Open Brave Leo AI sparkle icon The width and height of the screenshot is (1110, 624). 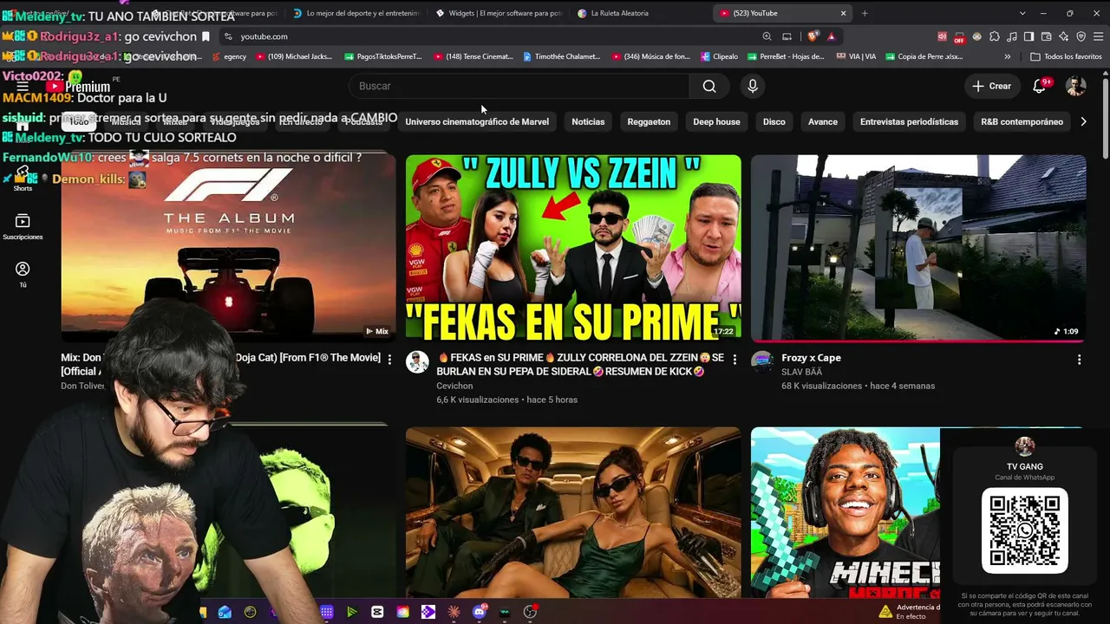(1063, 36)
